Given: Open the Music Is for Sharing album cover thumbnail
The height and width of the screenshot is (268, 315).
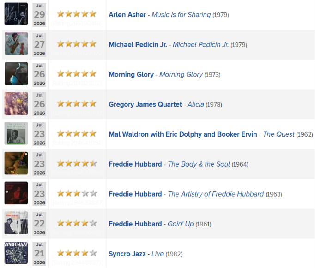Looking at the screenshot, I should click(x=16, y=14).
